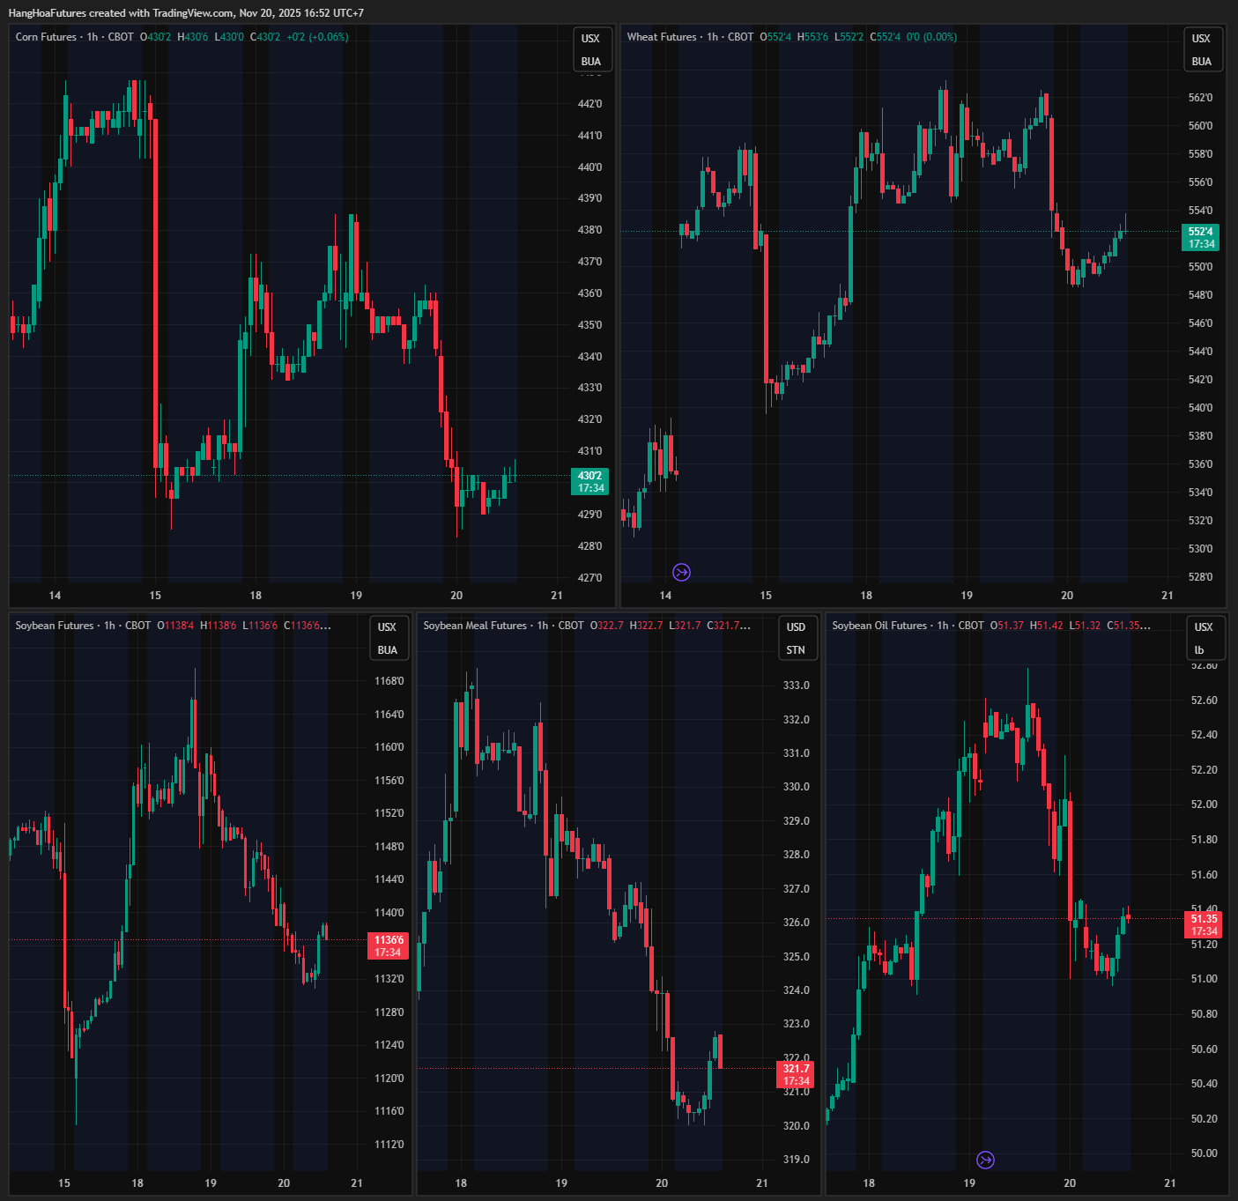Click the purple rollover icon in Soybean Oil chart

pyautogui.click(x=986, y=1160)
